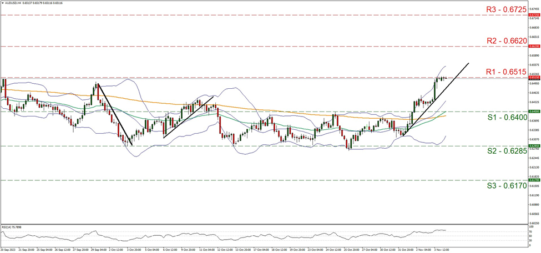Click the green 0.6170 price tag on axis
Screen dimensions: 541x253
click(x=534, y=180)
